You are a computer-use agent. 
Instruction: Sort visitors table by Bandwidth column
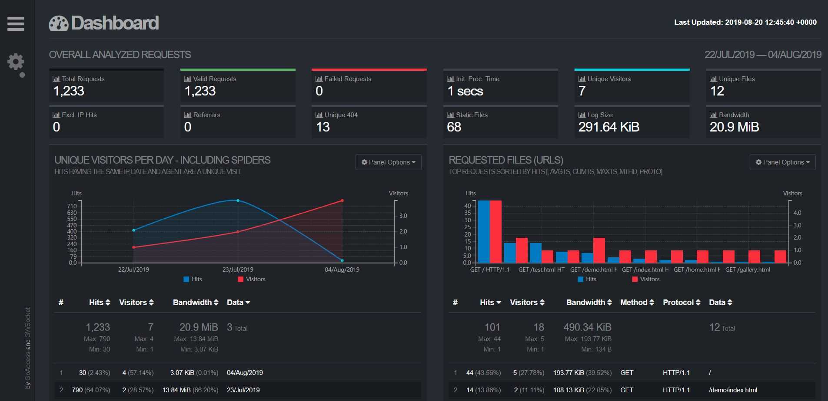(x=196, y=302)
